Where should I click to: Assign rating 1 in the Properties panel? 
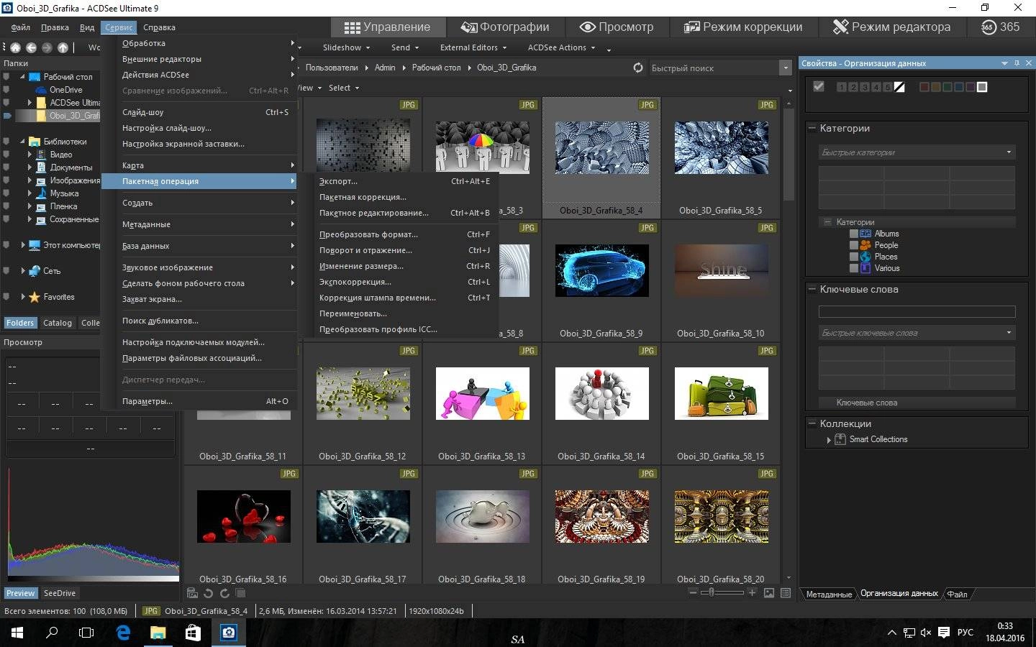tap(842, 87)
